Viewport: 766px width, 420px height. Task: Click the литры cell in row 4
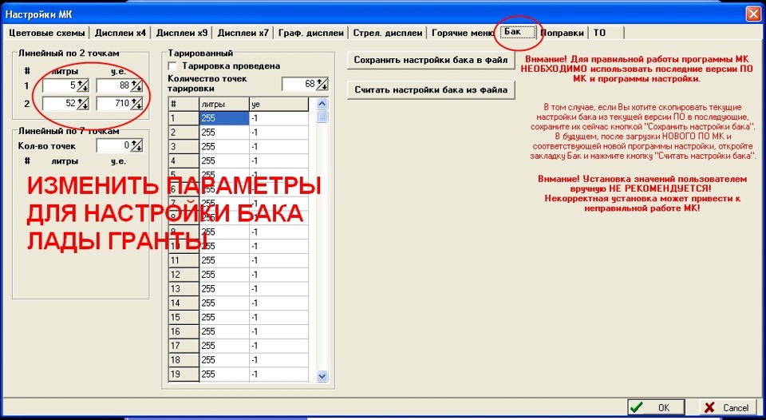[x=224, y=160]
